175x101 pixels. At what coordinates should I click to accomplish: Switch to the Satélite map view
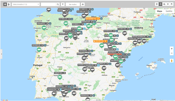click(169, 11)
